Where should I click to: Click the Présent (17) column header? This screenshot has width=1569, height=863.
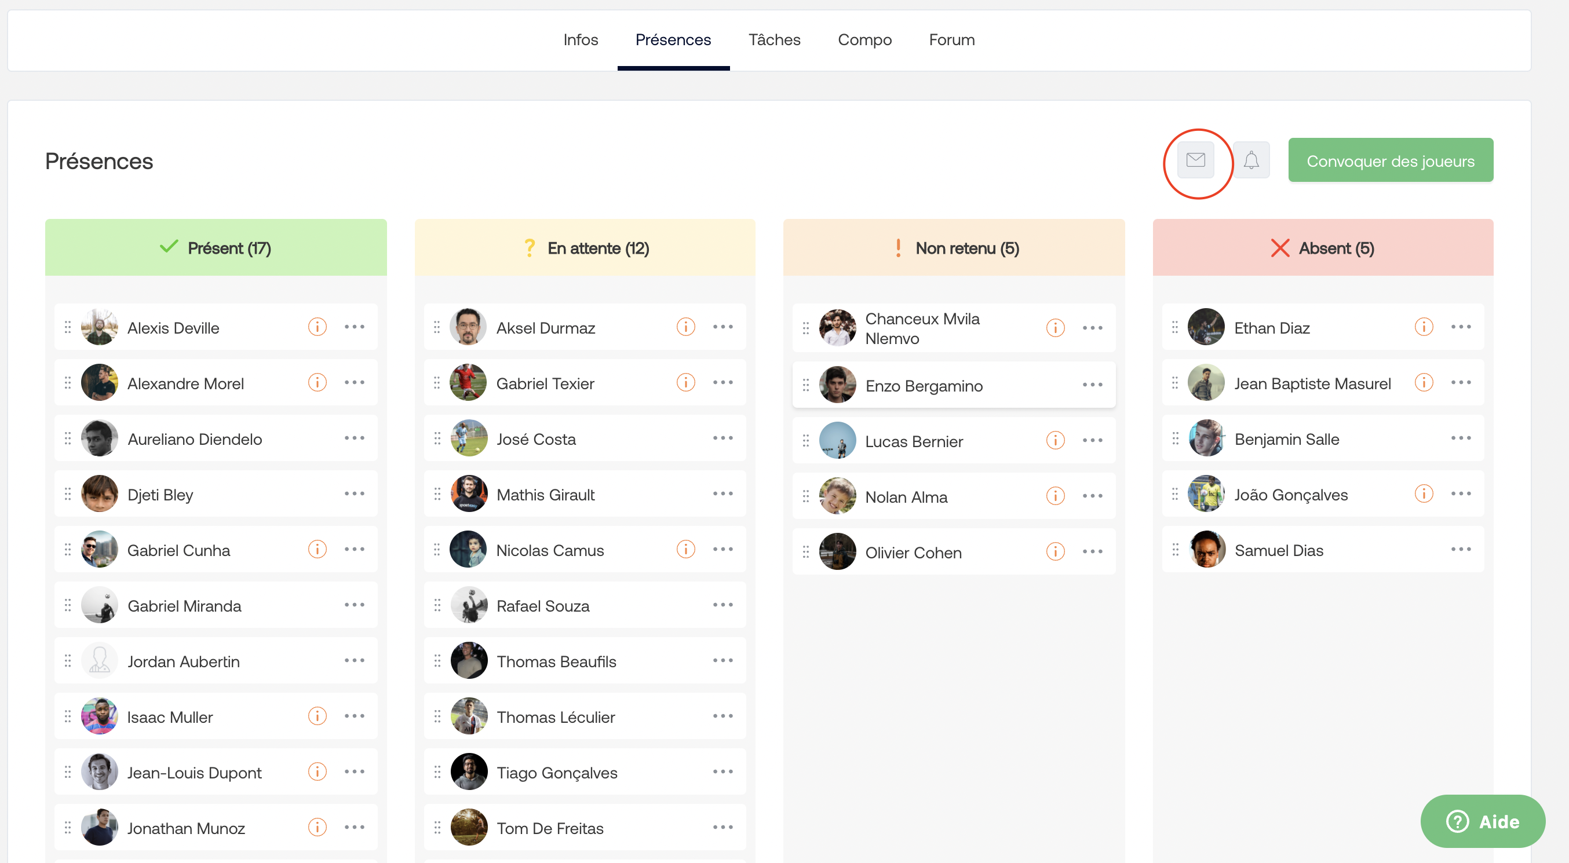[x=216, y=248]
